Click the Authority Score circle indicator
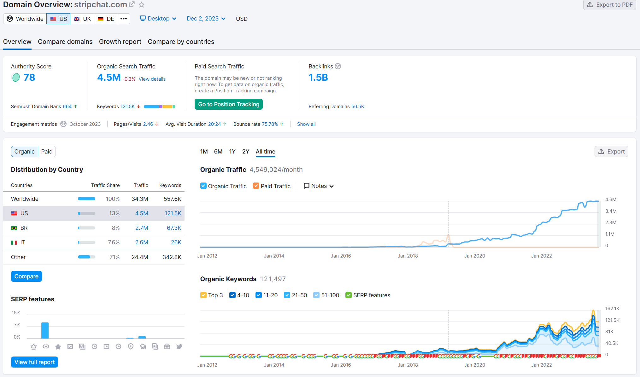The image size is (640, 377). (x=16, y=77)
